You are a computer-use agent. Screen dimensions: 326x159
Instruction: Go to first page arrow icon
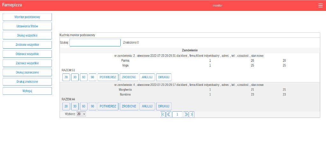click(x=163, y=114)
